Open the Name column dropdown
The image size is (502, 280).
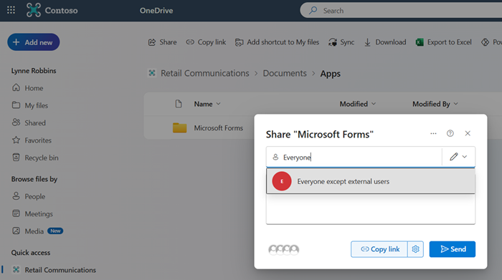coord(207,104)
